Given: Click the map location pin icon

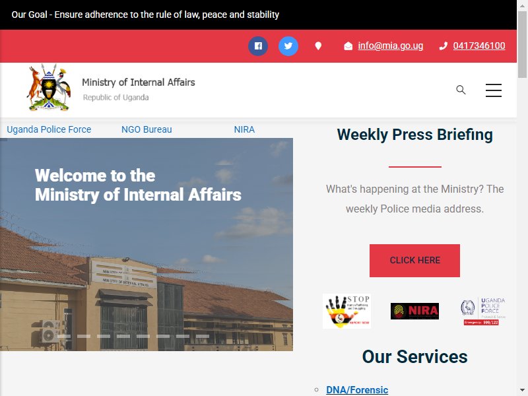Looking at the screenshot, I should tap(318, 46).
